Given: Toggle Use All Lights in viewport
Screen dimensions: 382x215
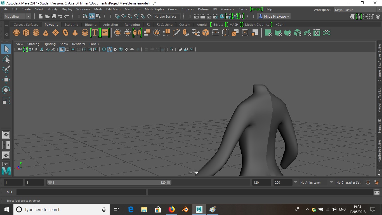Looking at the screenshot, I should tap(132, 49).
